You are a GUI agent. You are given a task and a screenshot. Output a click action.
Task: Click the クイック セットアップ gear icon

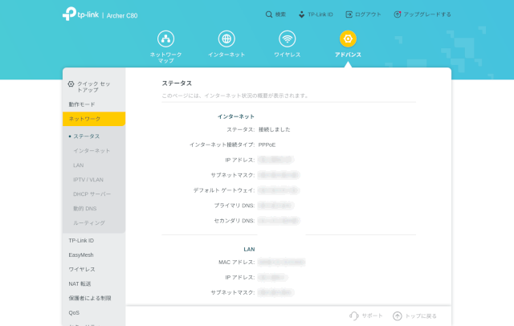(71, 84)
